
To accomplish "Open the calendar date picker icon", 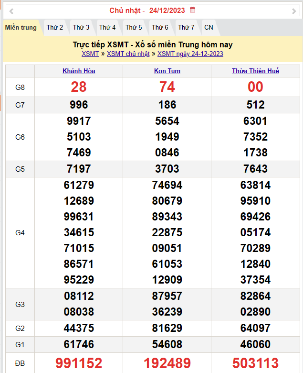I will point(192,10).
